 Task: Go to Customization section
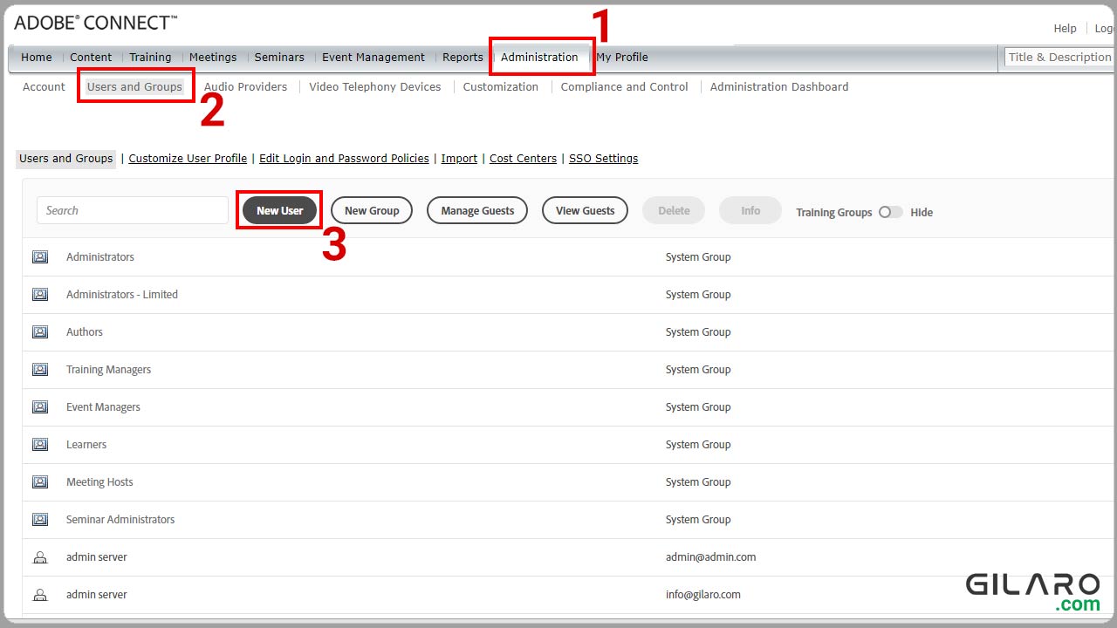click(501, 87)
